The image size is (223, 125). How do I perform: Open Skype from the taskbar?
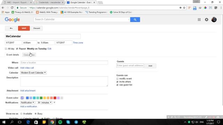(68, 122)
